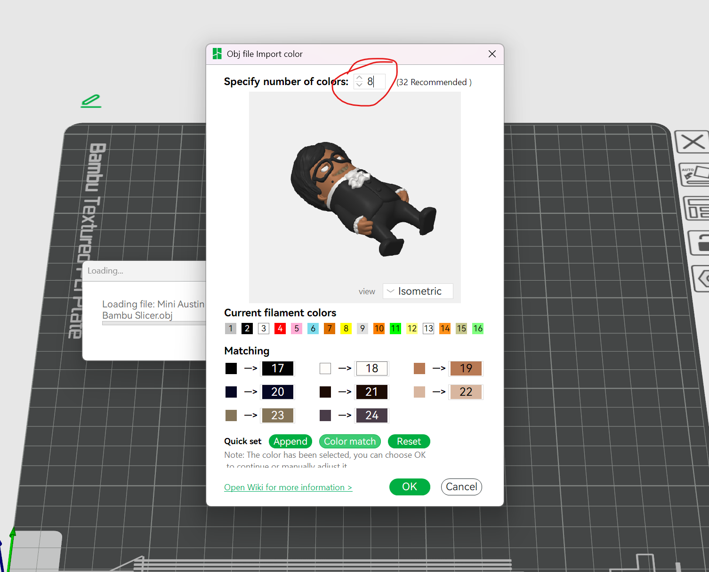
Task: Click the Append quick set button
Action: coord(290,441)
